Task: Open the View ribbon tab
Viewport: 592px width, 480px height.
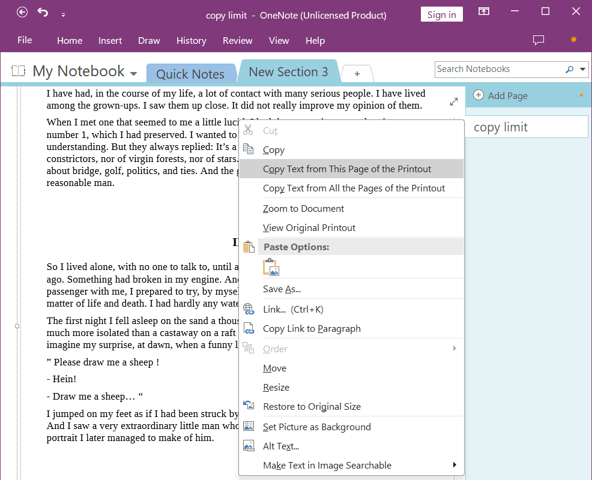Action: [279, 40]
